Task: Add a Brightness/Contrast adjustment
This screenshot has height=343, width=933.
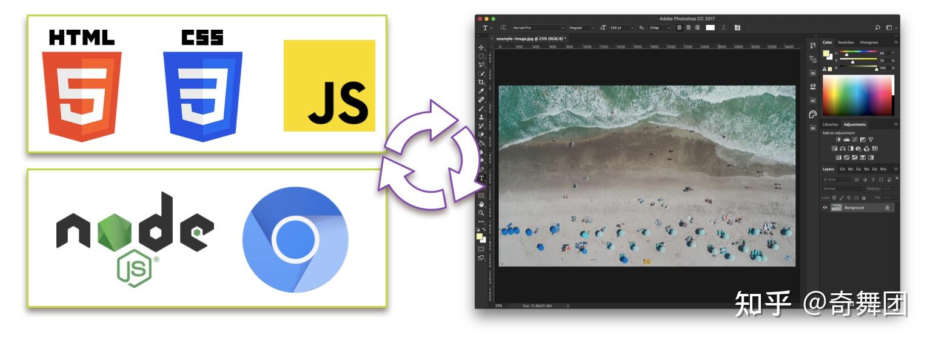Action: click(838, 140)
